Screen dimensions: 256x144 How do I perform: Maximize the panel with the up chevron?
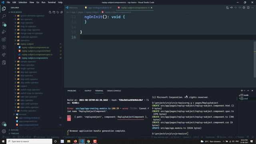tap(248, 91)
